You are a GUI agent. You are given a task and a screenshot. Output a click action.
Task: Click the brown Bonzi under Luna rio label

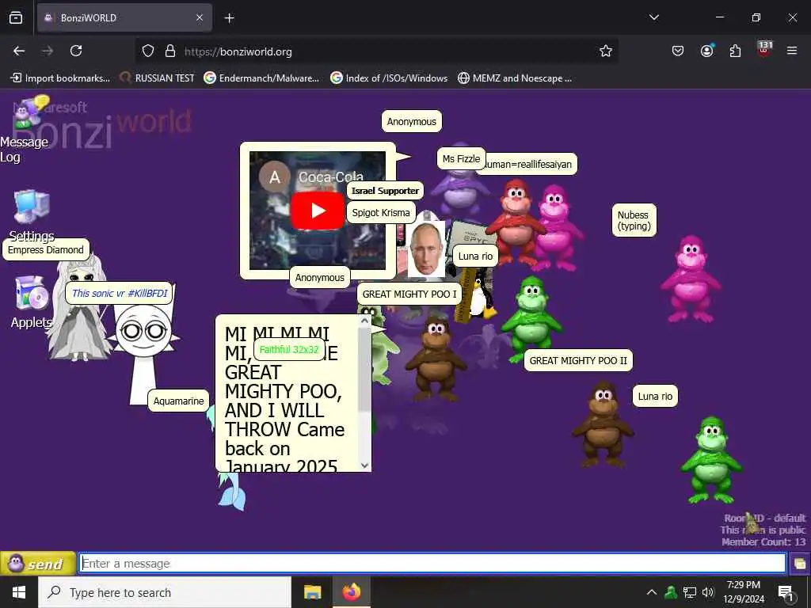603,425
